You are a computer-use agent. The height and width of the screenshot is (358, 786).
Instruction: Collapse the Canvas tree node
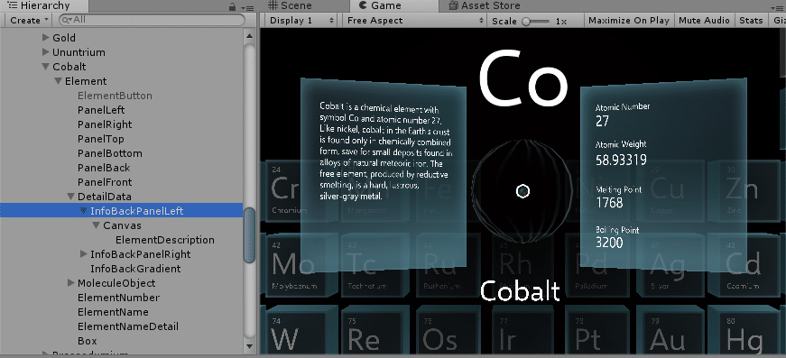97,225
